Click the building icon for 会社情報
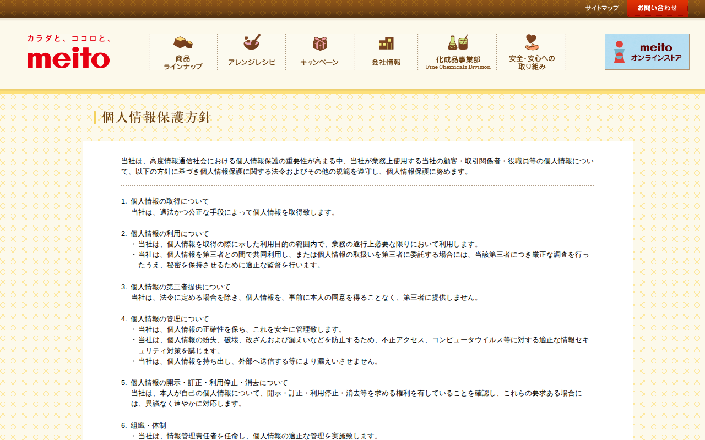This screenshot has height=440, width=705. click(386, 43)
